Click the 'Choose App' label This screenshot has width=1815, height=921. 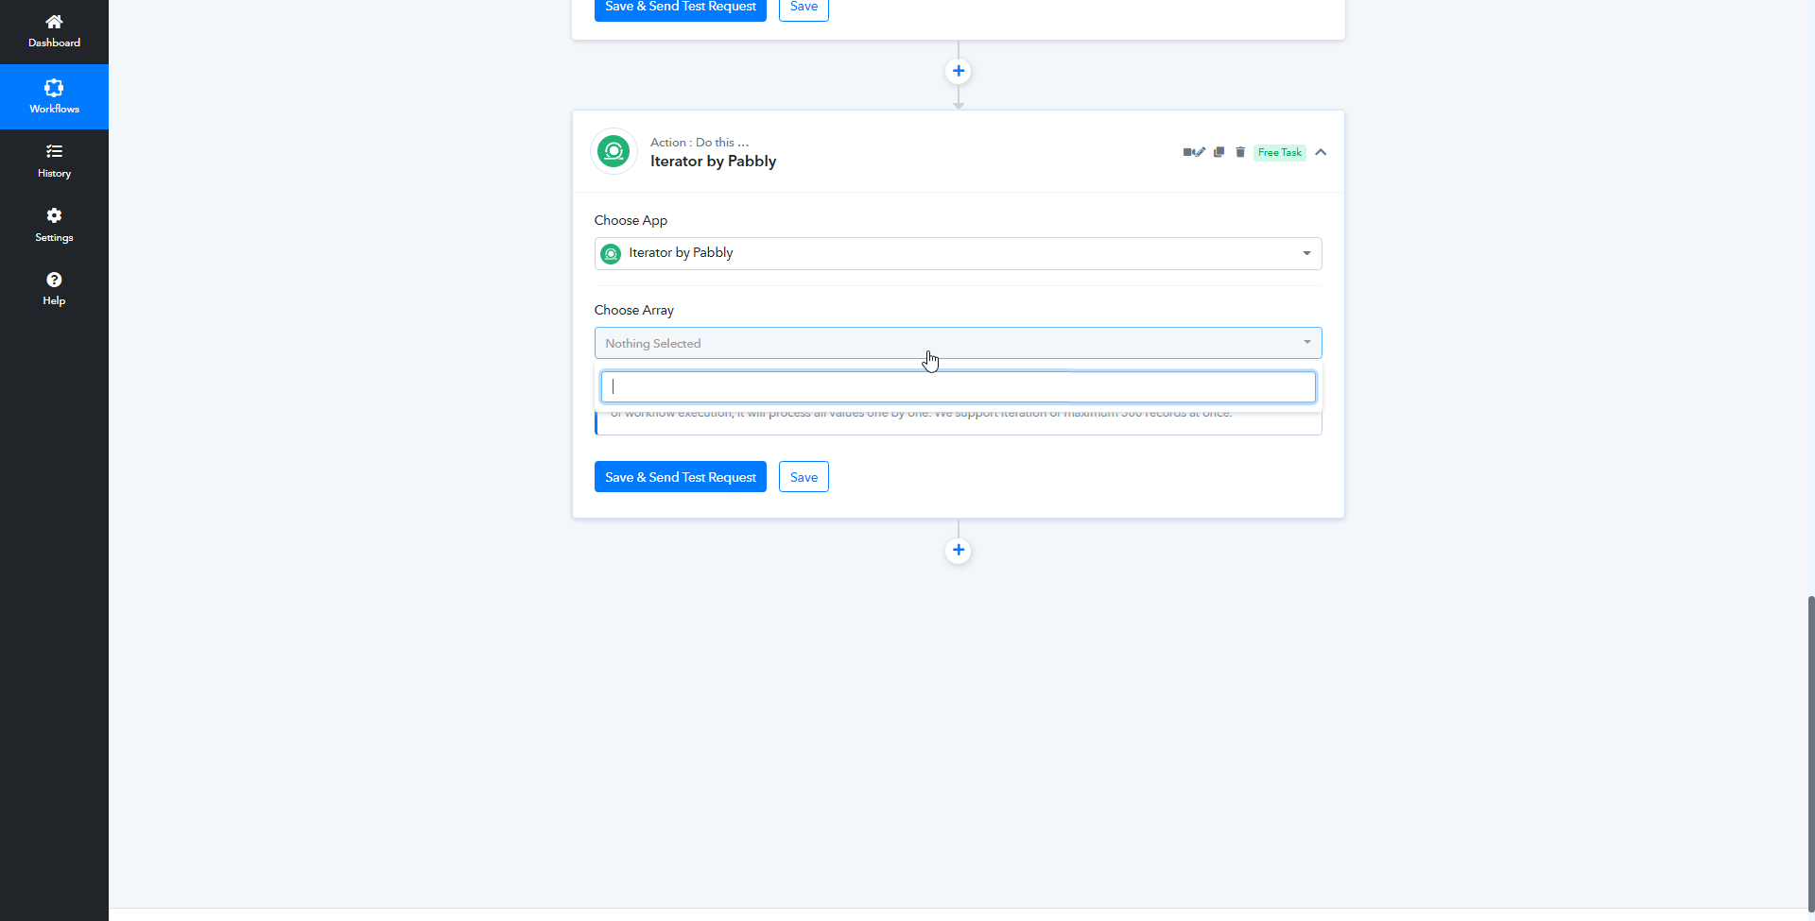(x=631, y=220)
